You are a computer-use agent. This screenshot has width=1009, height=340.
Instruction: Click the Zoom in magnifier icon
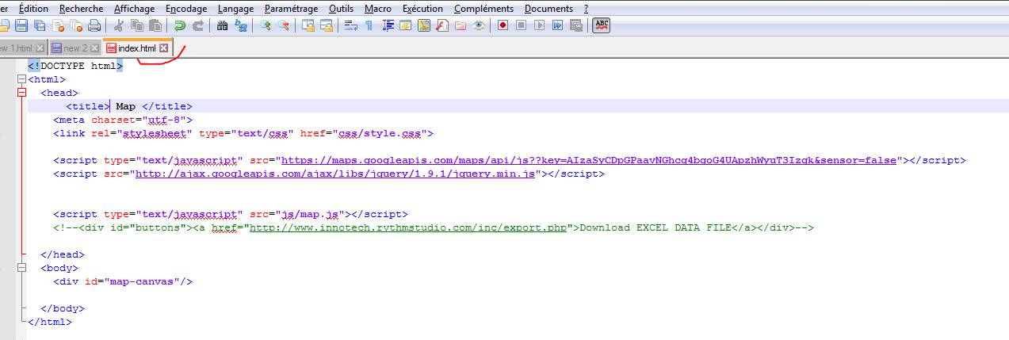(266, 26)
